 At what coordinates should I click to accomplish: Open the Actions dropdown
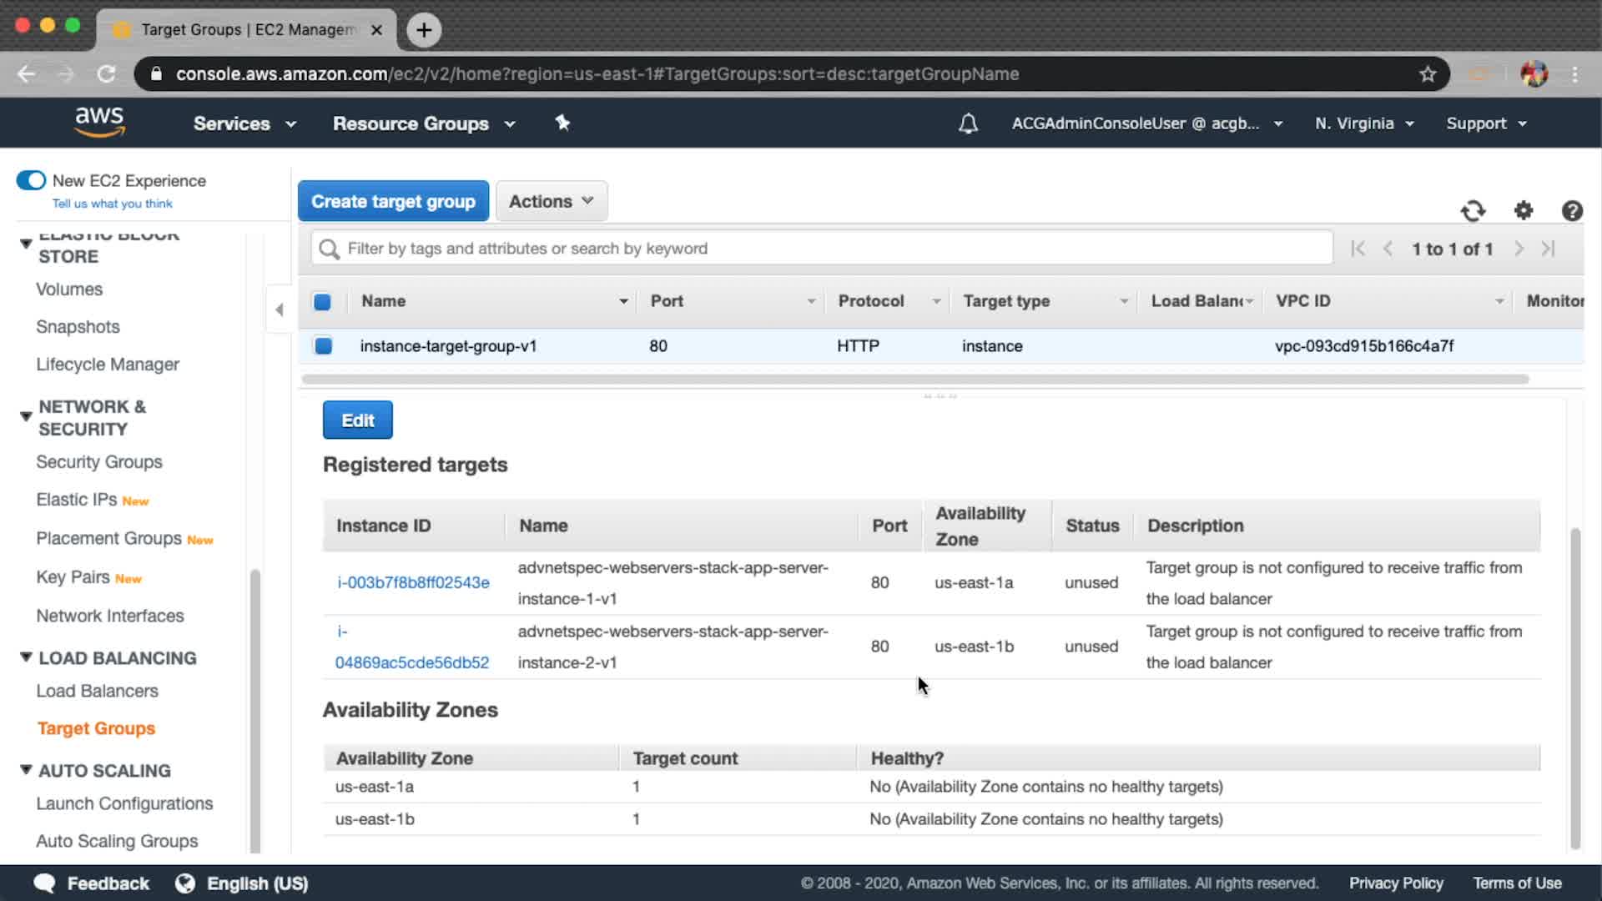coord(551,201)
